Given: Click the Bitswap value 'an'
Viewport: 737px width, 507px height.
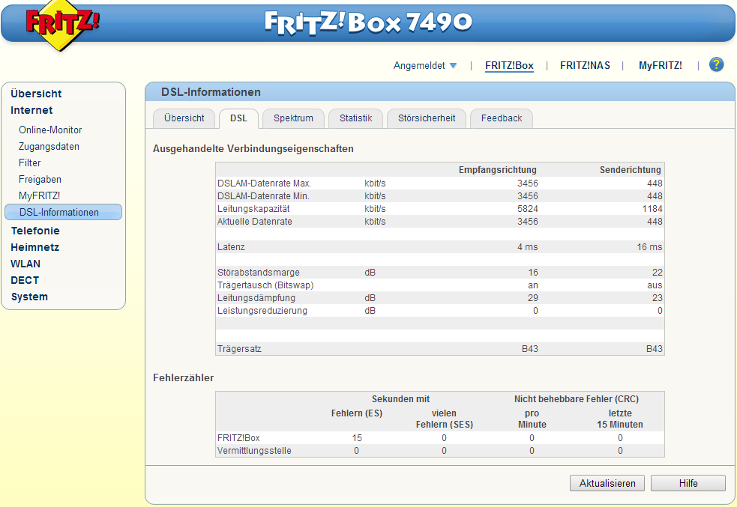Looking at the screenshot, I should click(x=533, y=285).
